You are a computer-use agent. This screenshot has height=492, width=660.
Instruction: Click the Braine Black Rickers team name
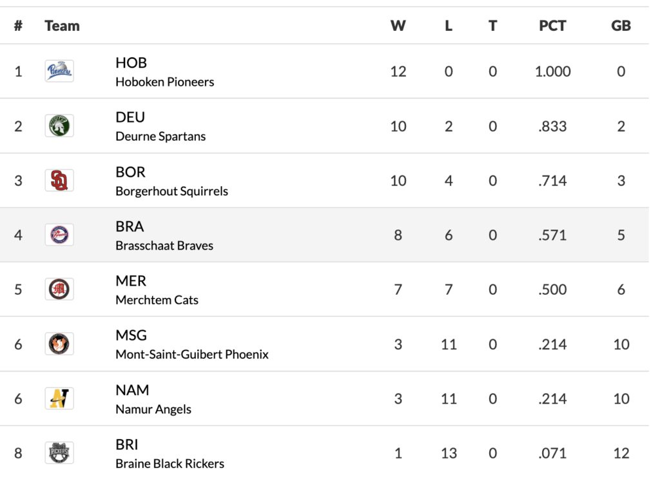pyautogui.click(x=170, y=464)
